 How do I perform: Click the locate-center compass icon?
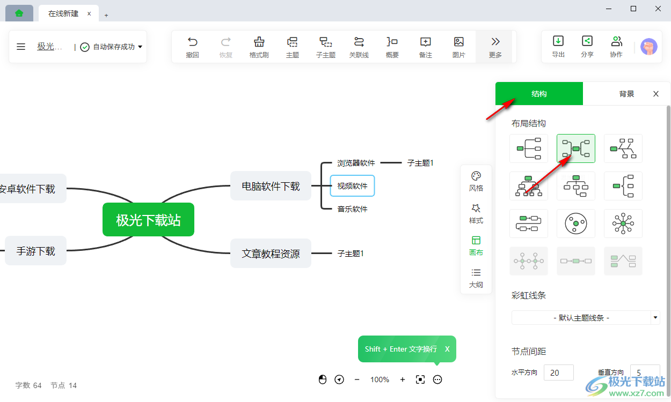pyautogui.click(x=339, y=379)
